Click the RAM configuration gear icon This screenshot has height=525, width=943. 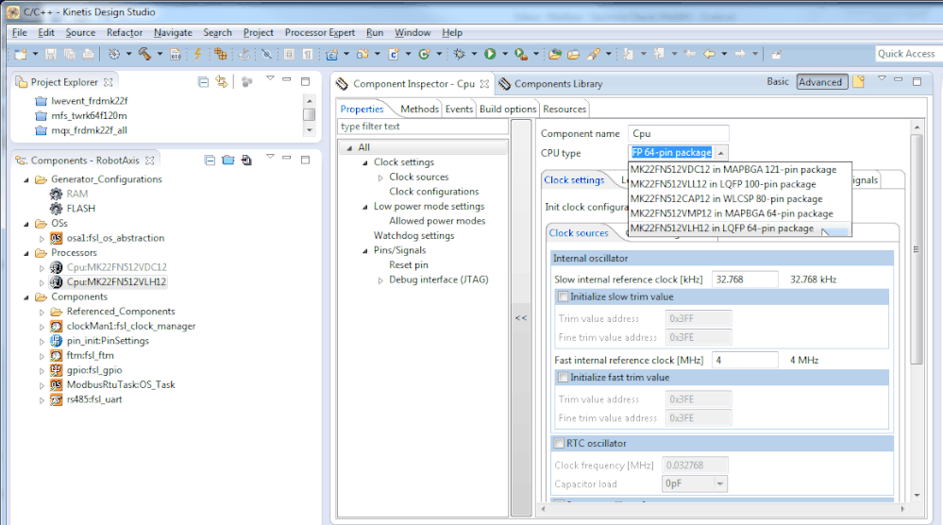tap(56, 194)
